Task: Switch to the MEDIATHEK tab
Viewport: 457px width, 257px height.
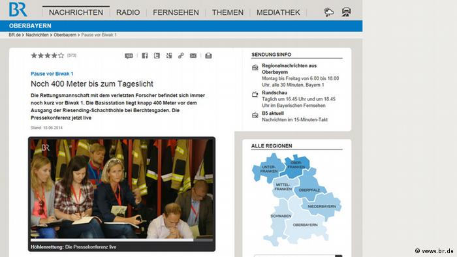Action: pyautogui.click(x=278, y=12)
